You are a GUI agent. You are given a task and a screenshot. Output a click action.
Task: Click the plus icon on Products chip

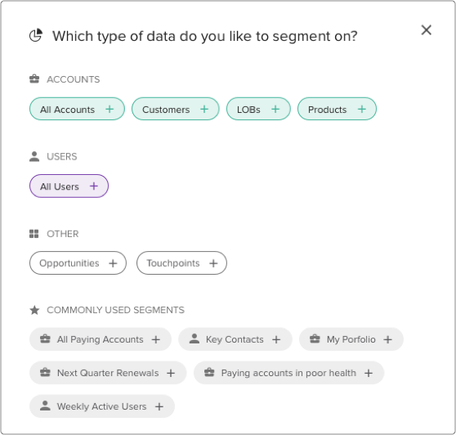click(x=361, y=109)
